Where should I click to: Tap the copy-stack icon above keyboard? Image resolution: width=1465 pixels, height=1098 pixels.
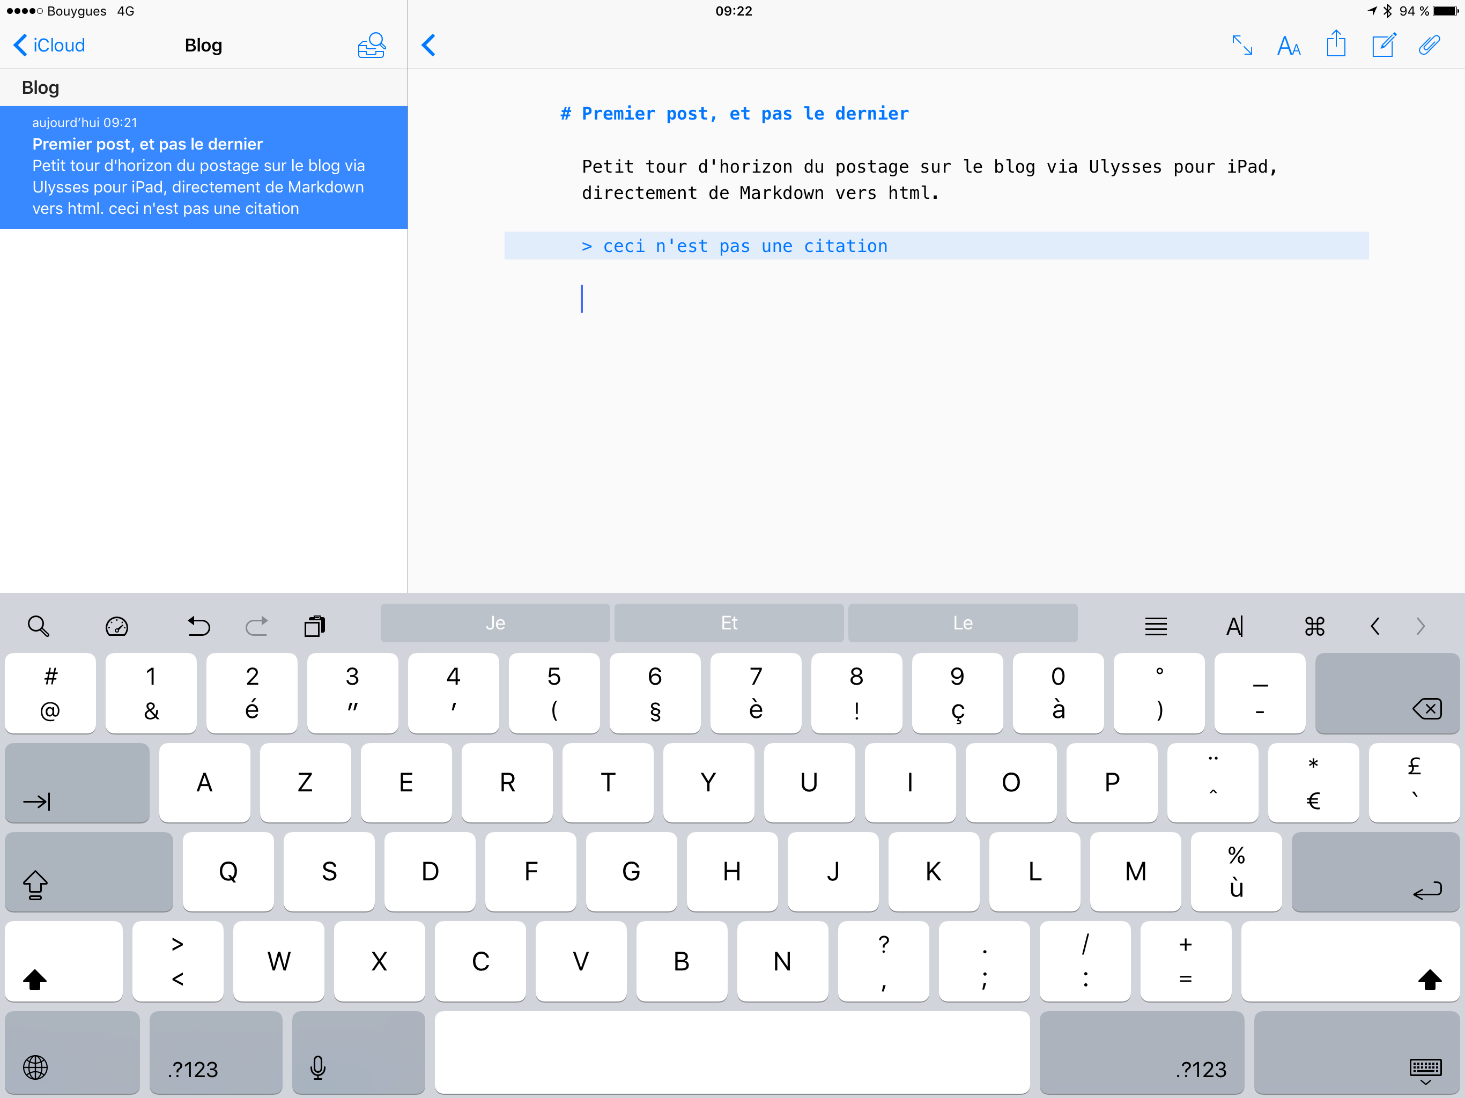point(315,626)
